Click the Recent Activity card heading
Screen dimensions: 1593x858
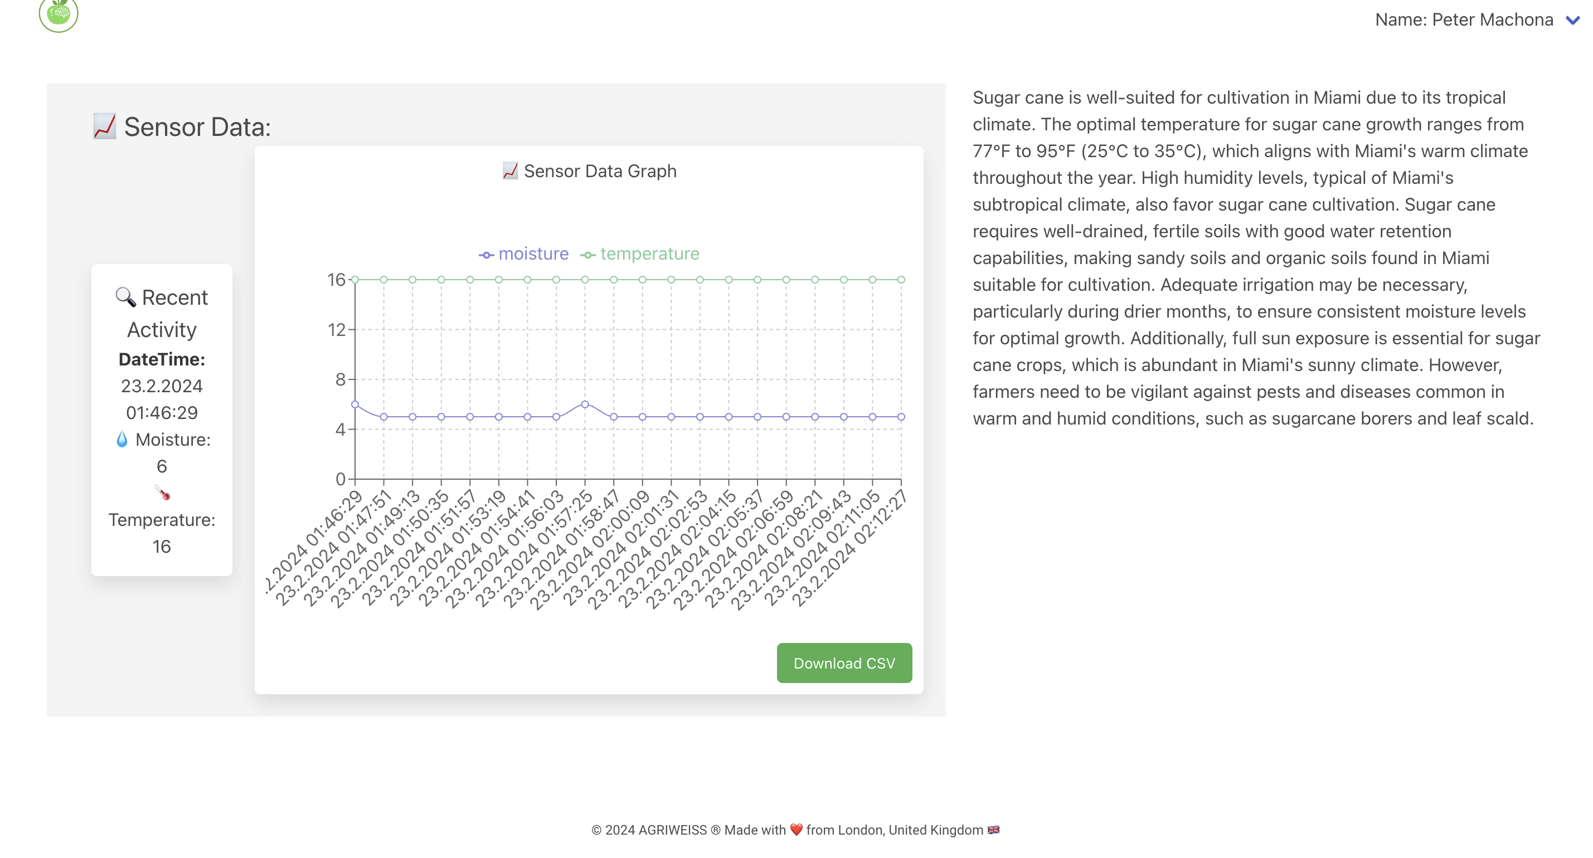coord(162,314)
